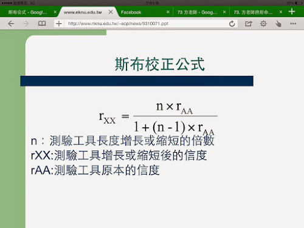Open the bookmarks book icon
The height and width of the screenshot is (228, 304).
(x=42, y=24)
